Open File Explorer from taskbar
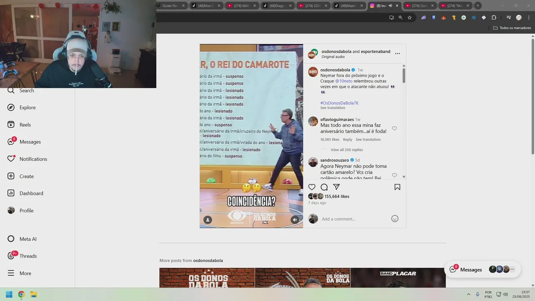This screenshot has width=535, height=301. point(34,294)
